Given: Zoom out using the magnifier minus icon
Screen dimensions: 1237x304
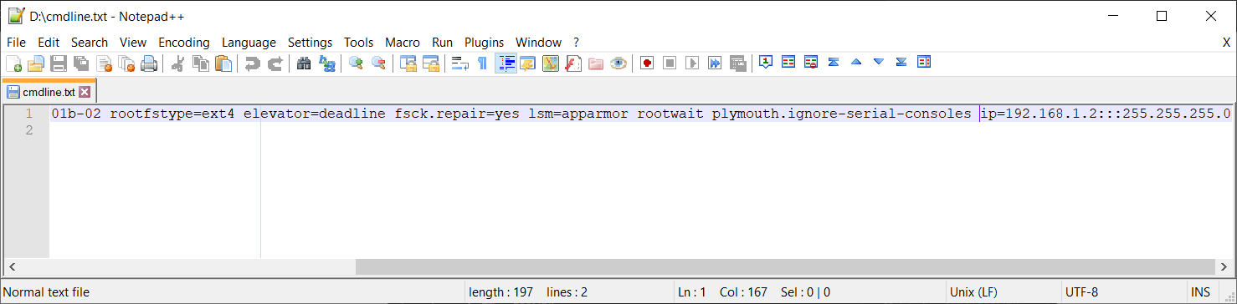Looking at the screenshot, I should pyautogui.click(x=378, y=63).
